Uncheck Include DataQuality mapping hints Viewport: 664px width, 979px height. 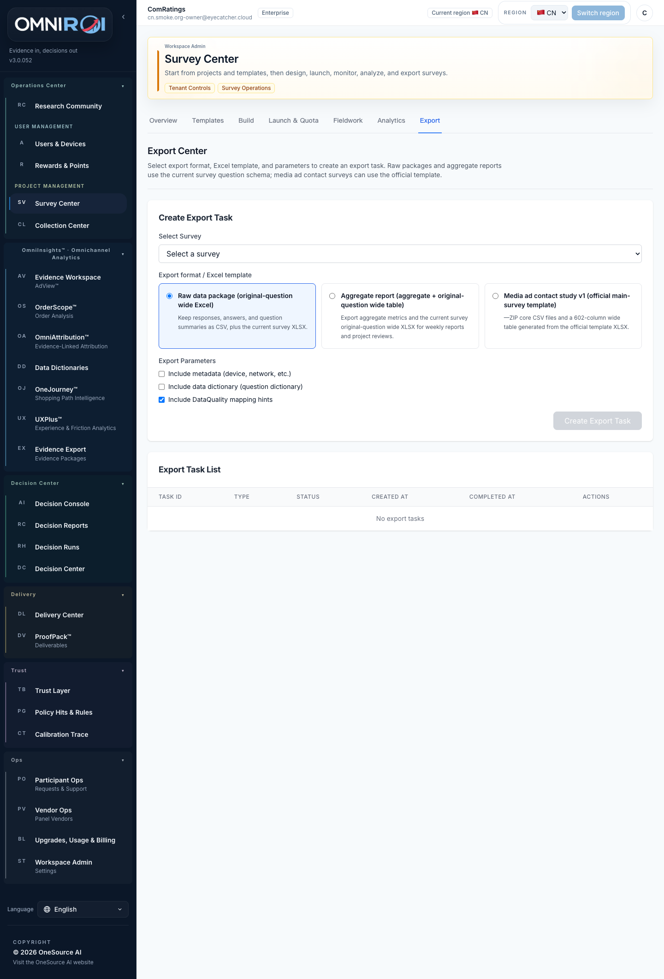pos(161,400)
